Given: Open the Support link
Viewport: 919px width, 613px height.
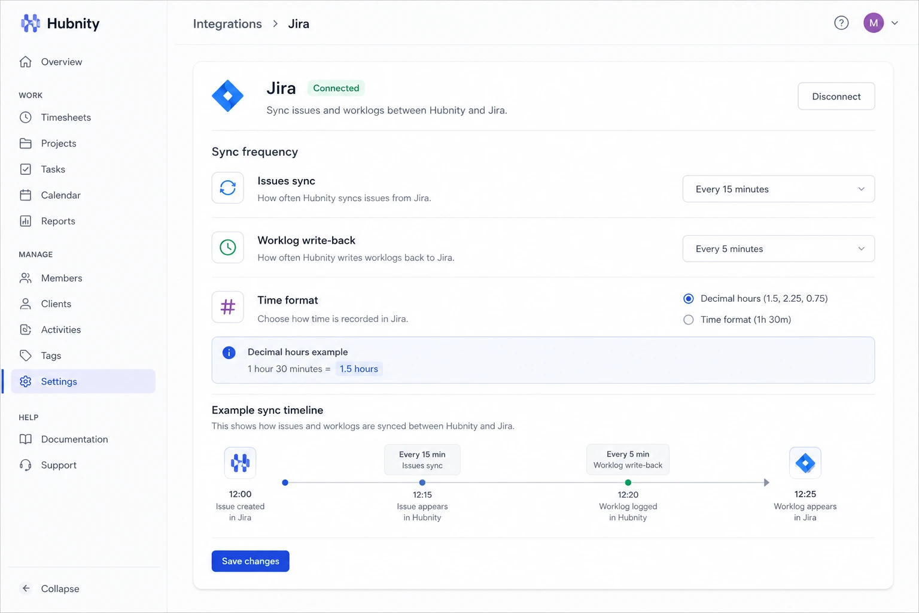Looking at the screenshot, I should click(83, 465).
